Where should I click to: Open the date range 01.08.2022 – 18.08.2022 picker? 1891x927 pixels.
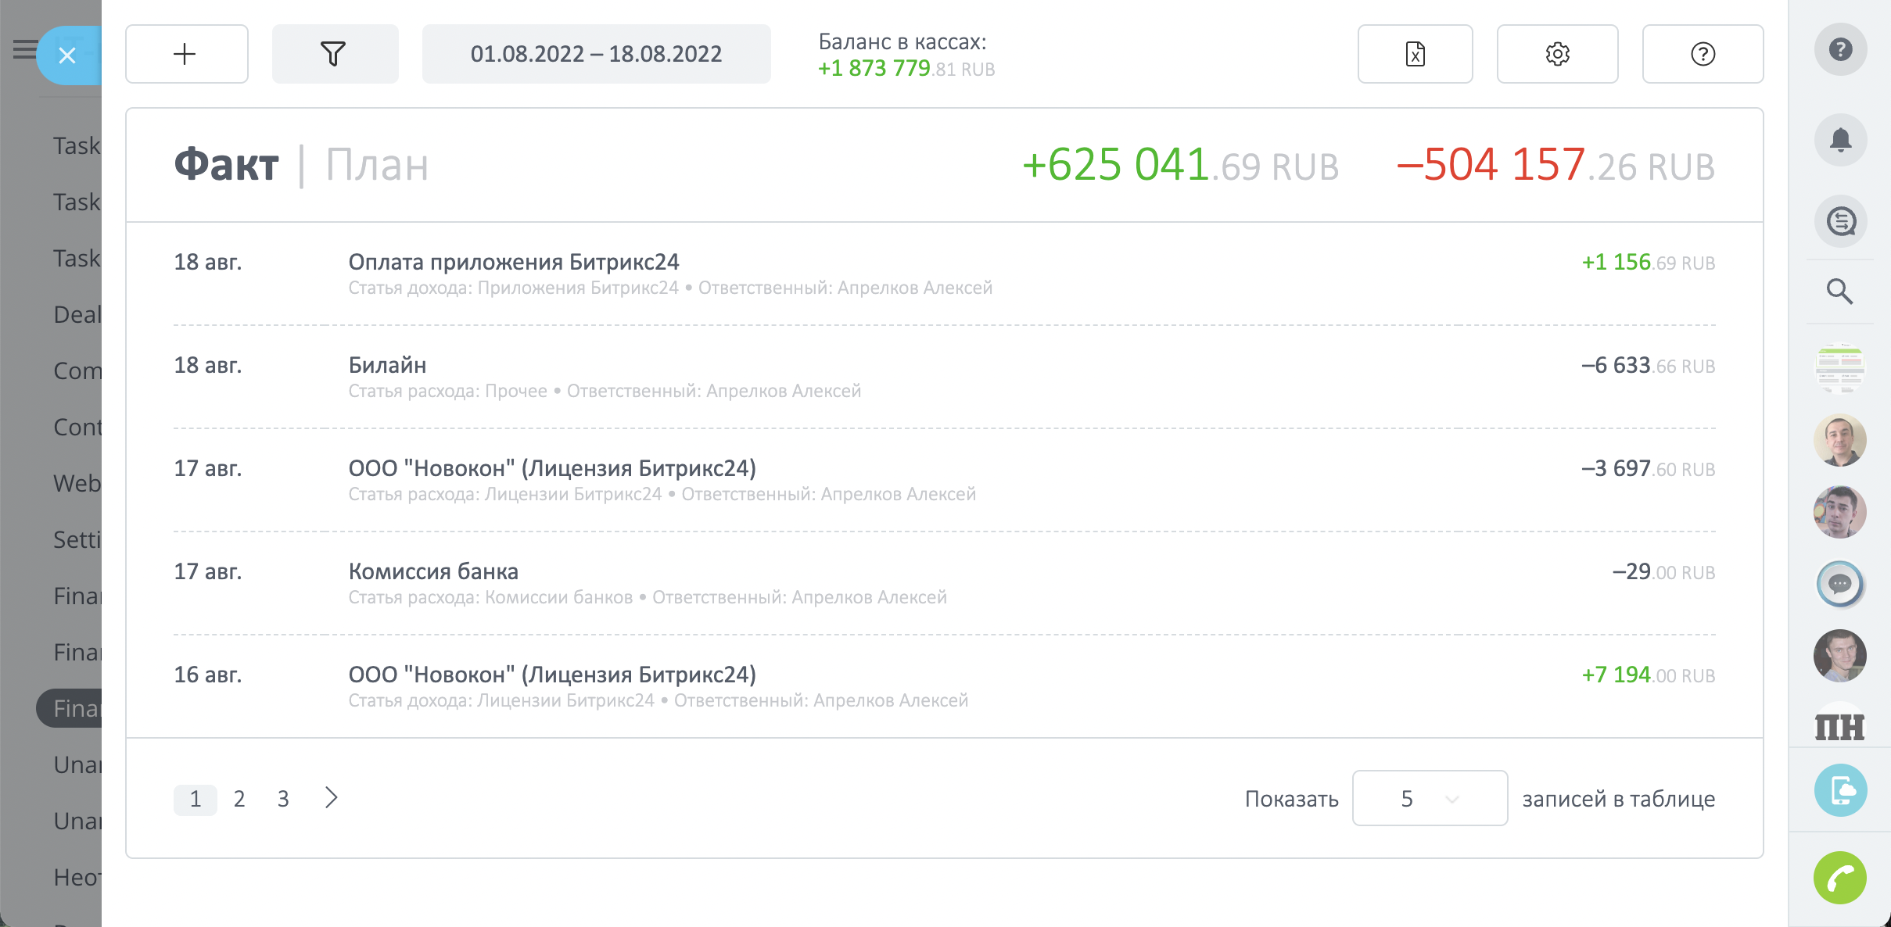coord(596,54)
